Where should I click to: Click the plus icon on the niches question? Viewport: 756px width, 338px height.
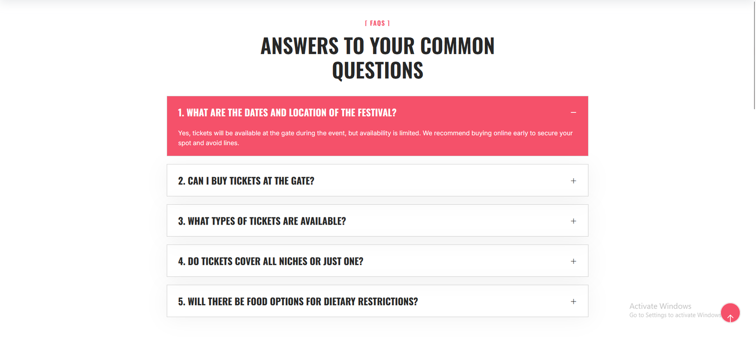point(573,261)
